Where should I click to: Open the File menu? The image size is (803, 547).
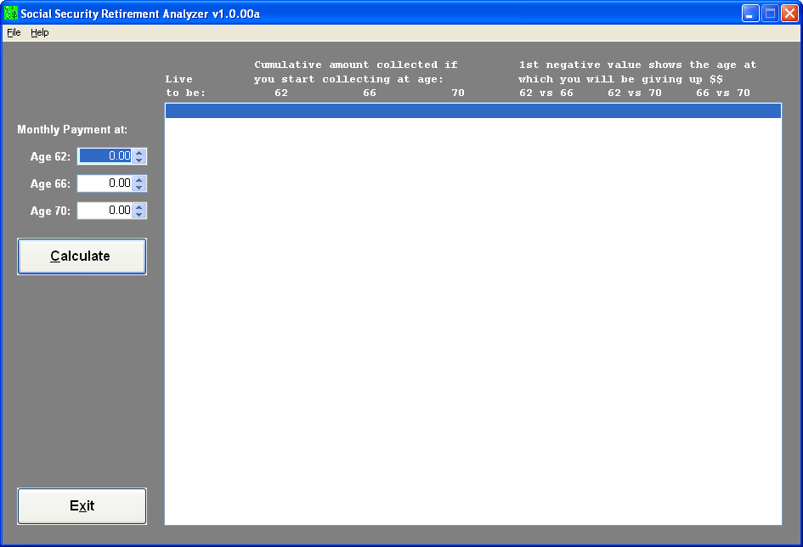(14, 32)
